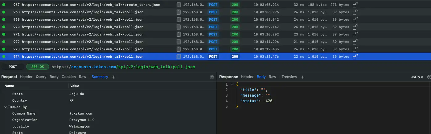Click the Value column header
431x134 pixels.
tap(75, 86)
